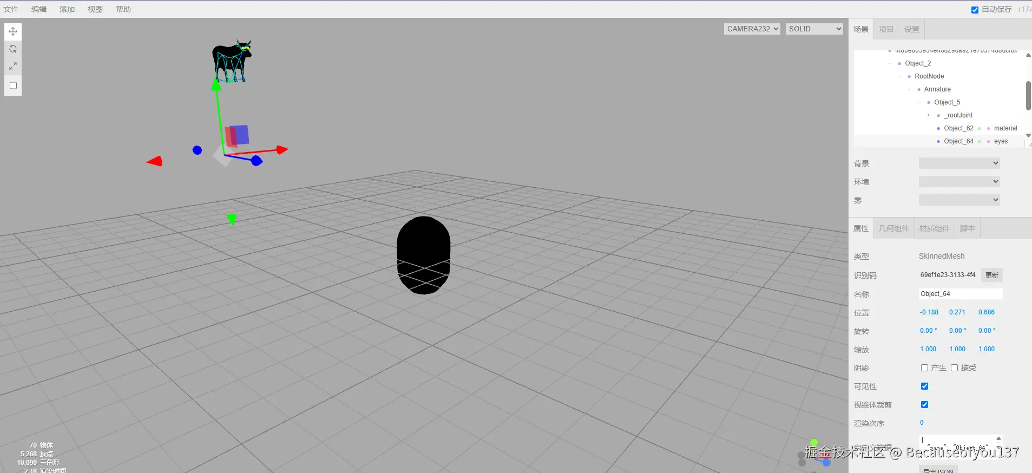Click the green geometry dot next to Object_62
The width and height of the screenshot is (1032, 473).
[x=980, y=128]
